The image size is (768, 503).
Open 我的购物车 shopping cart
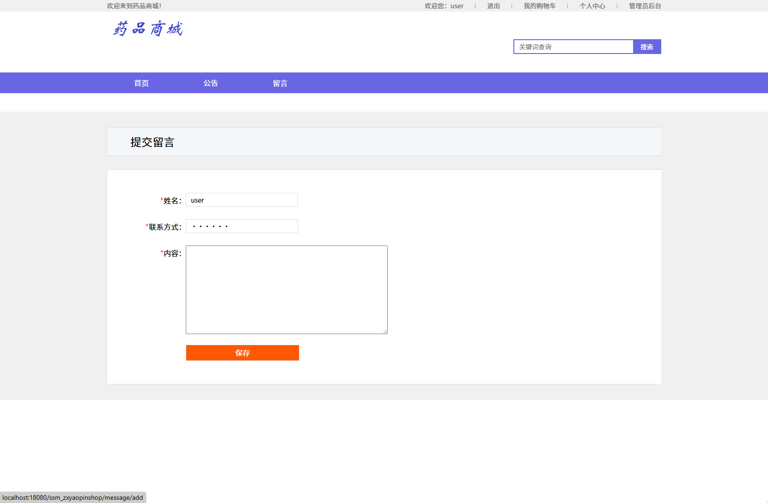tap(540, 6)
